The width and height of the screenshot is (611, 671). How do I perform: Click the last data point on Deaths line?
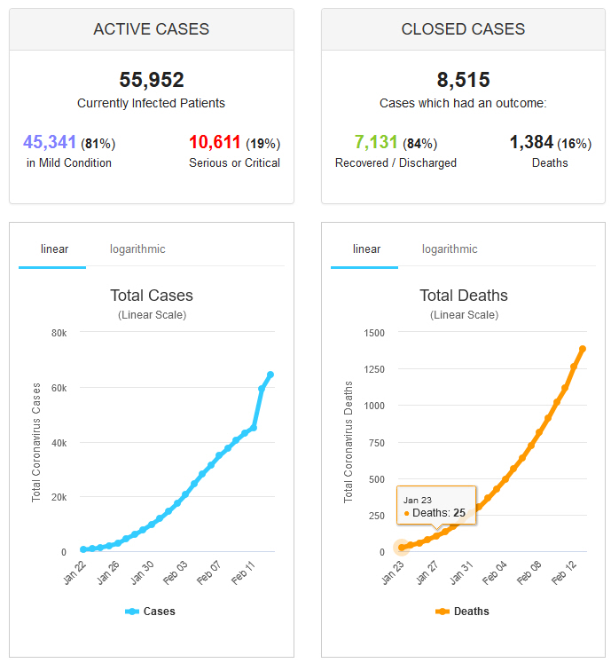tap(583, 349)
